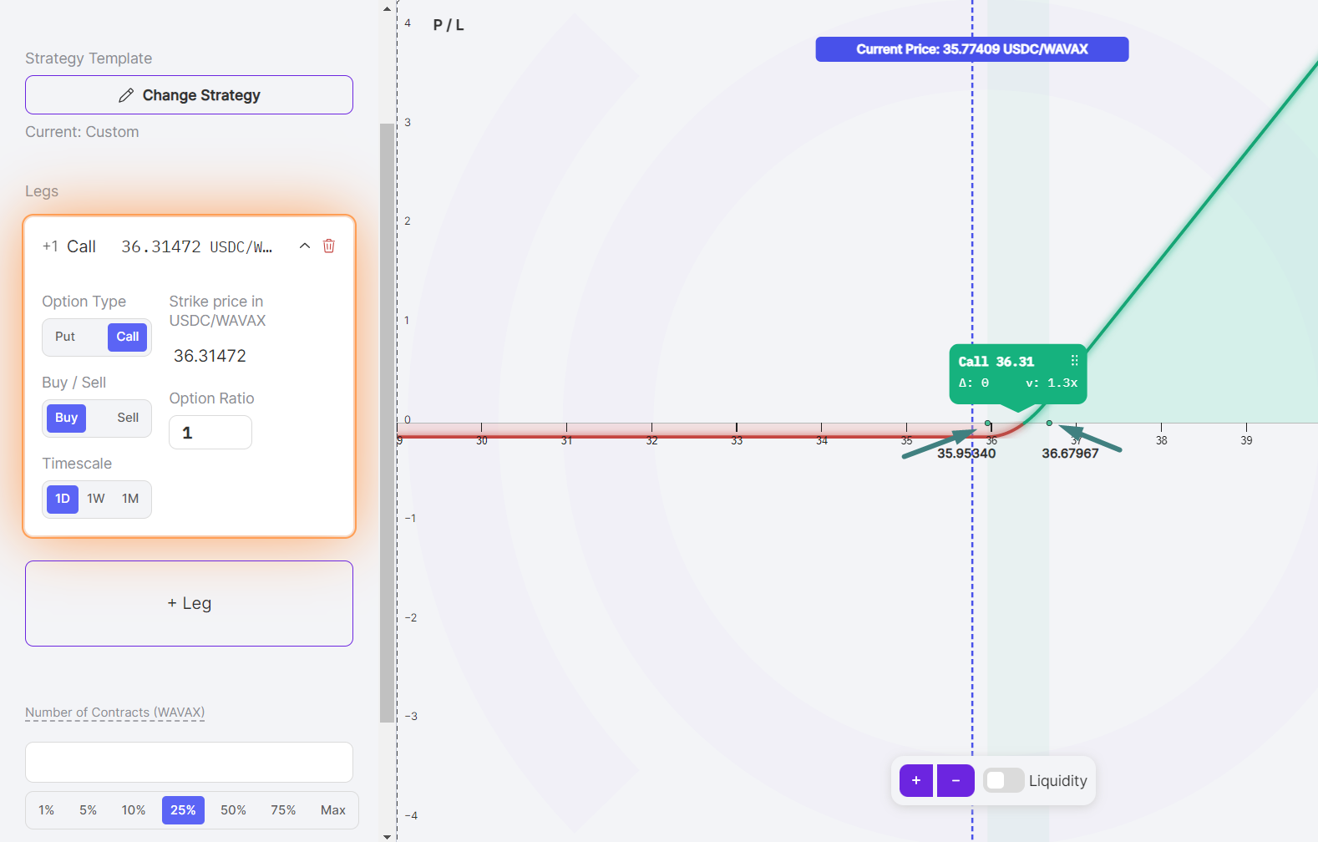Choose Buy for the leg
Viewport: 1318px width, 842px height.
[66, 418]
